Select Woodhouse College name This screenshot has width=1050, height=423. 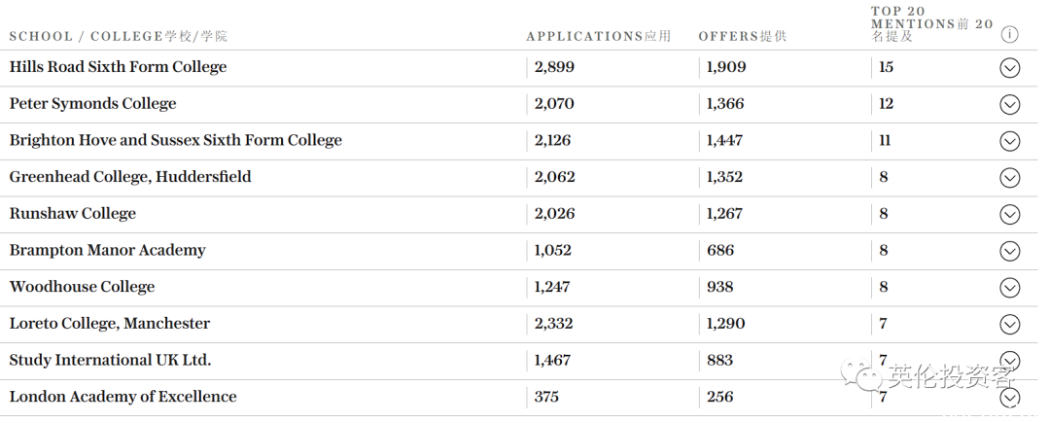click(82, 287)
